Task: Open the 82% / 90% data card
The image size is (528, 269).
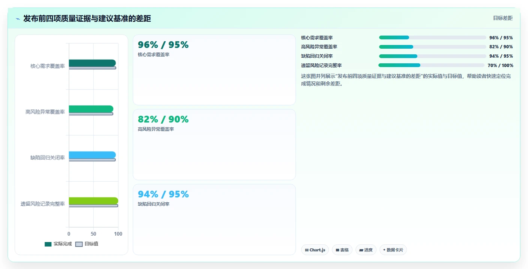Action: pos(214,145)
